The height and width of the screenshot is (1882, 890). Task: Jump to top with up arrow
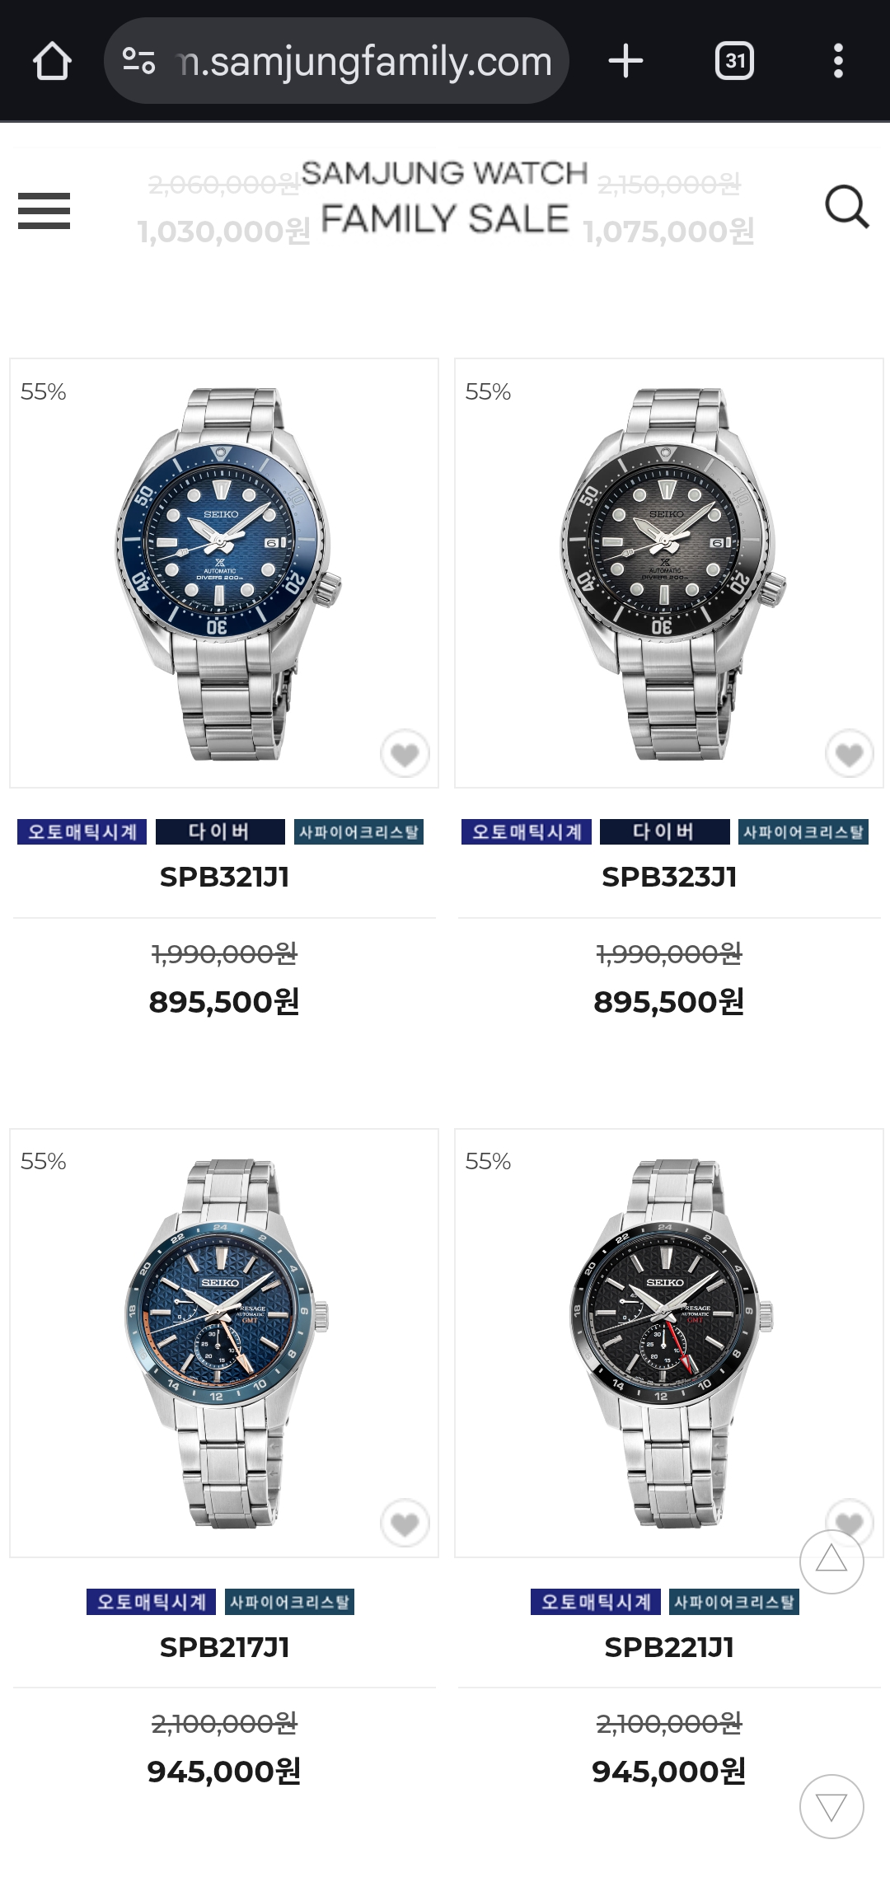[x=831, y=1561]
